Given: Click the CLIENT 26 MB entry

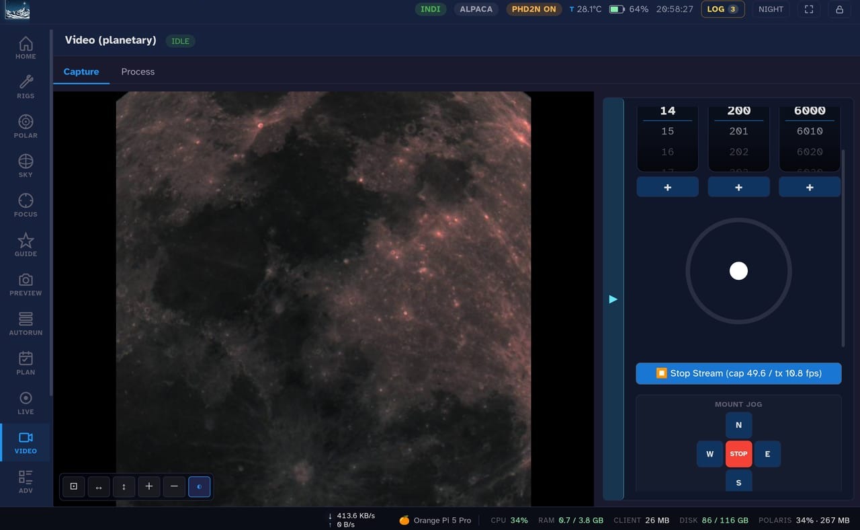Looking at the screenshot, I should 642,520.
